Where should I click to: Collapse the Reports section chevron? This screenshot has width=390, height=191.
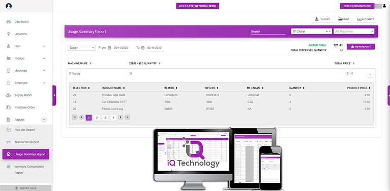click(44, 120)
